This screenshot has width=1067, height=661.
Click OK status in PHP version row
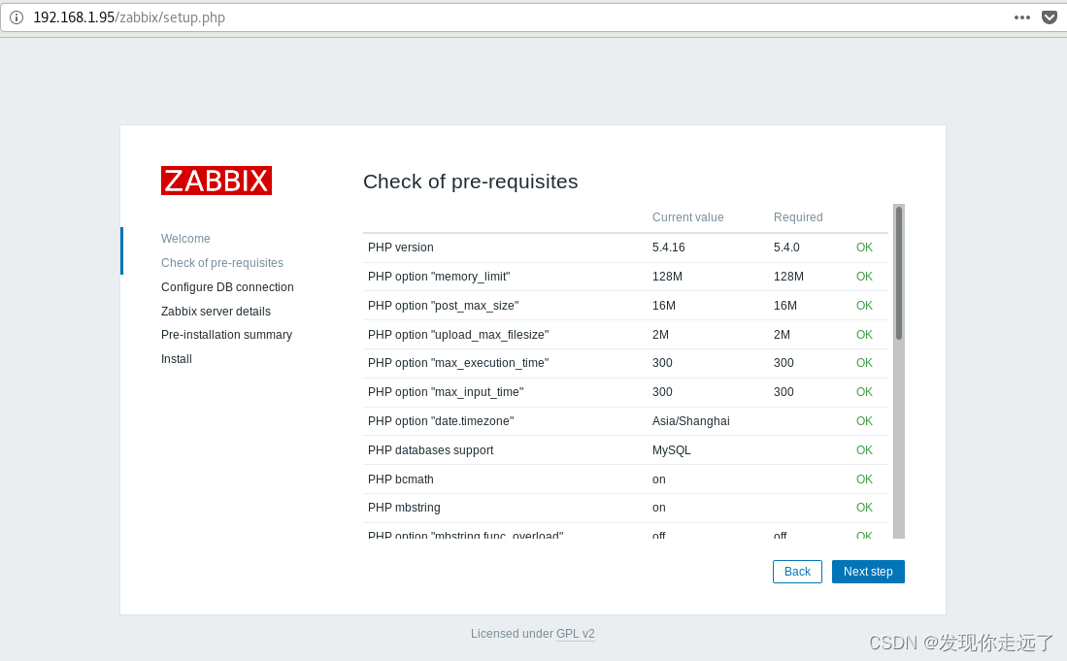[x=864, y=248]
